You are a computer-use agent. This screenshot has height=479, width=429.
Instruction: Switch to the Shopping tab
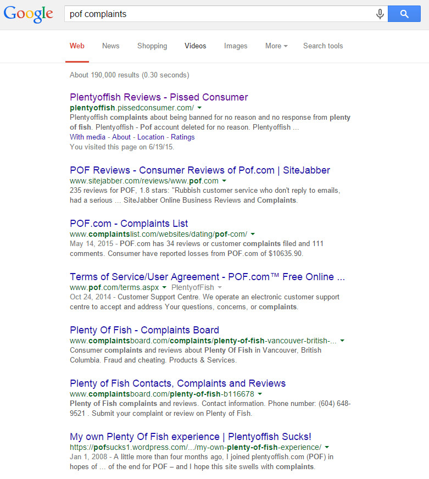(x=152, y=46)
